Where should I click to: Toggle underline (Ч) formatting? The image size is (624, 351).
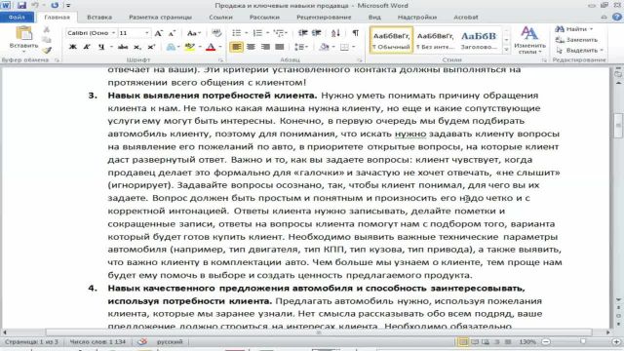coord(101,47)
